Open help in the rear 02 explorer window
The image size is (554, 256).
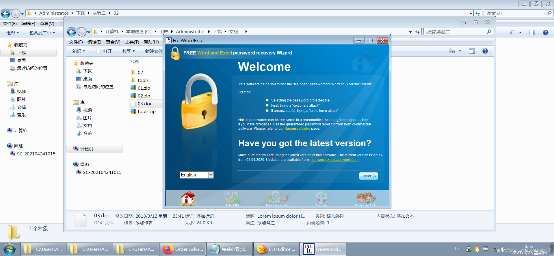pos(546,33)
